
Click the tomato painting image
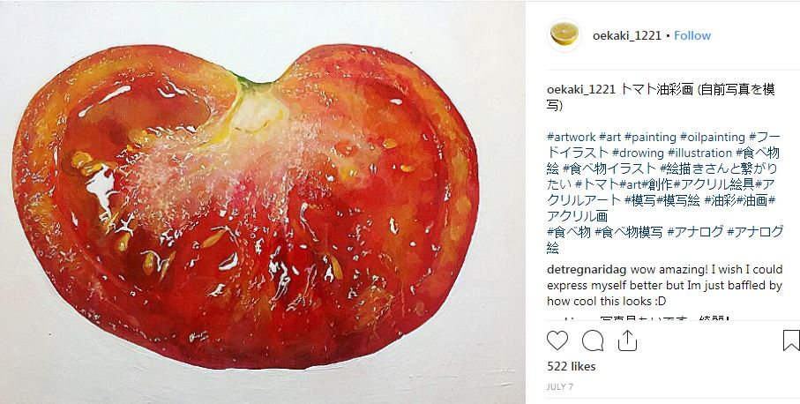tap(263, 203)
